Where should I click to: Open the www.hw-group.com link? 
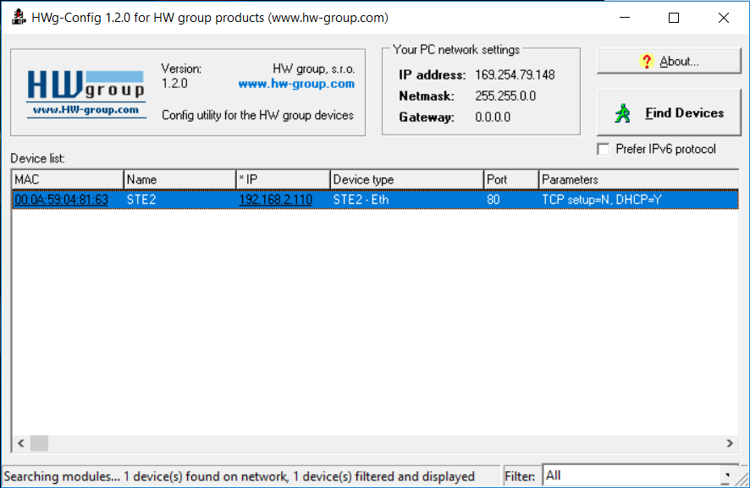click(296, 84)
